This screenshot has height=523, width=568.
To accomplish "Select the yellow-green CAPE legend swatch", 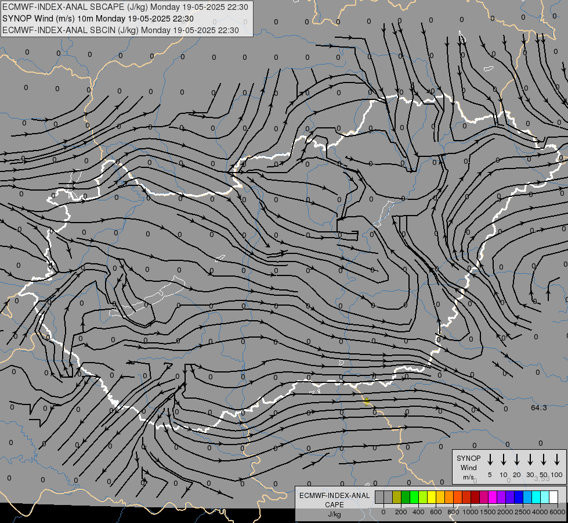I will 423,497.
